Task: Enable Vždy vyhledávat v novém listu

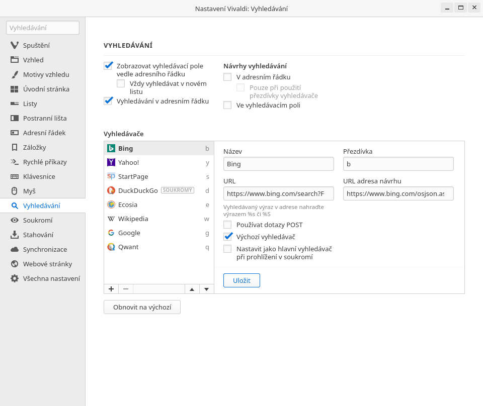Action: point(120,83)
